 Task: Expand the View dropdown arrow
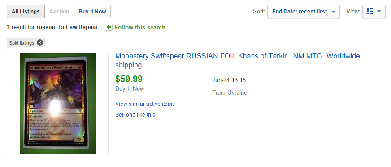click(x=379, y=12)
